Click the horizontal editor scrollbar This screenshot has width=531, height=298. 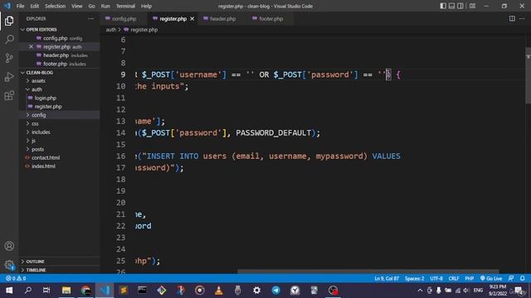368,272
